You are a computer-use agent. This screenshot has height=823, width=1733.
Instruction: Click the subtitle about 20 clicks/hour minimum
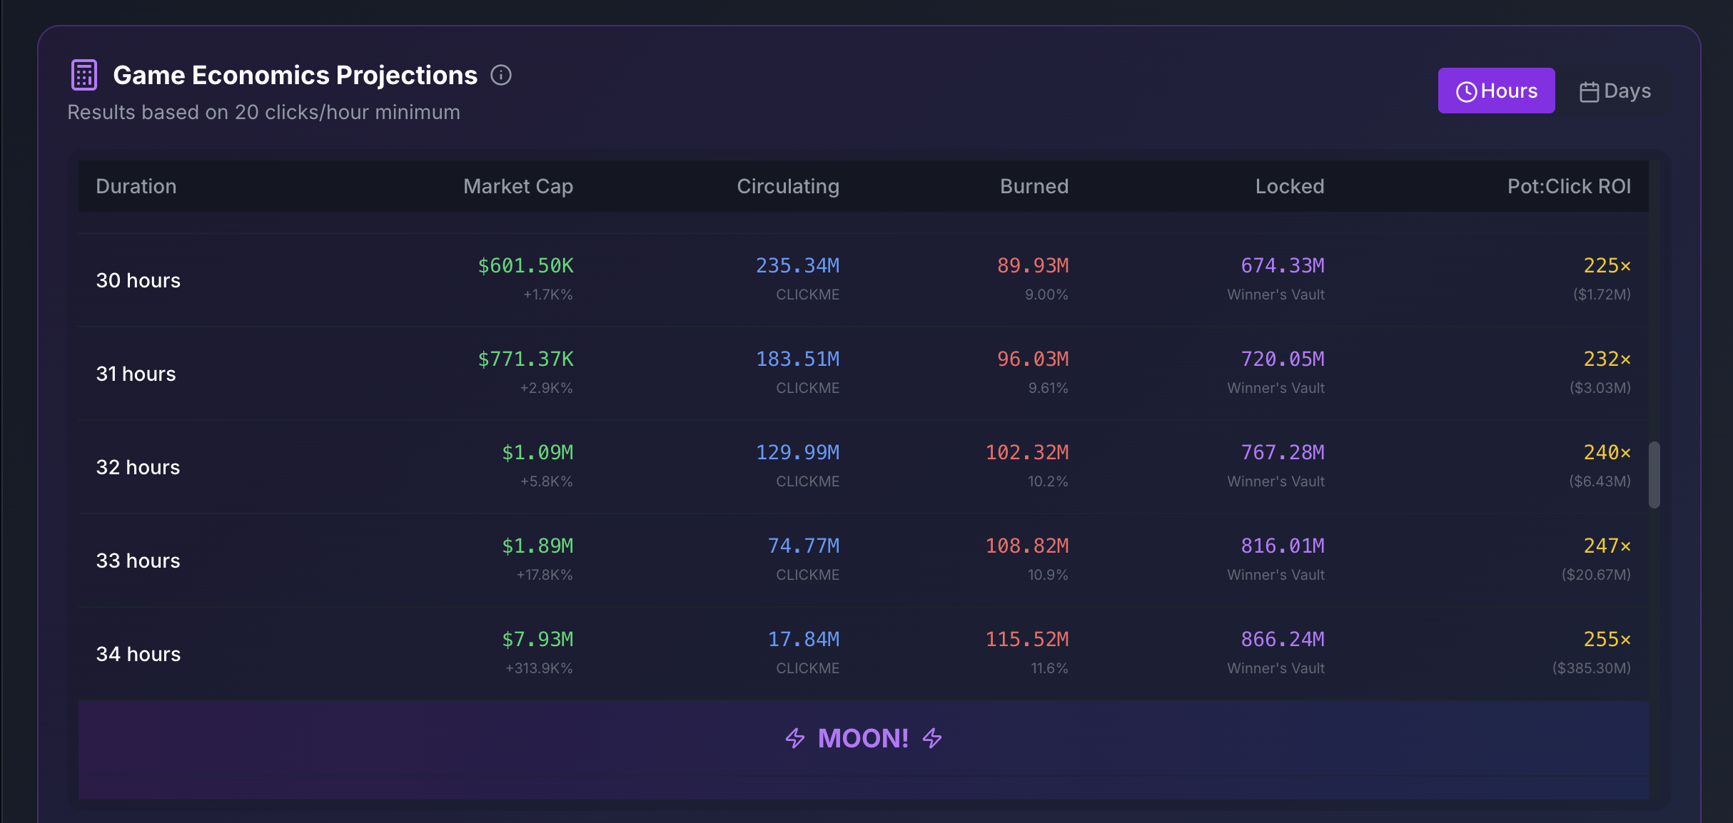pyautogui.click(x=264, y=112)
